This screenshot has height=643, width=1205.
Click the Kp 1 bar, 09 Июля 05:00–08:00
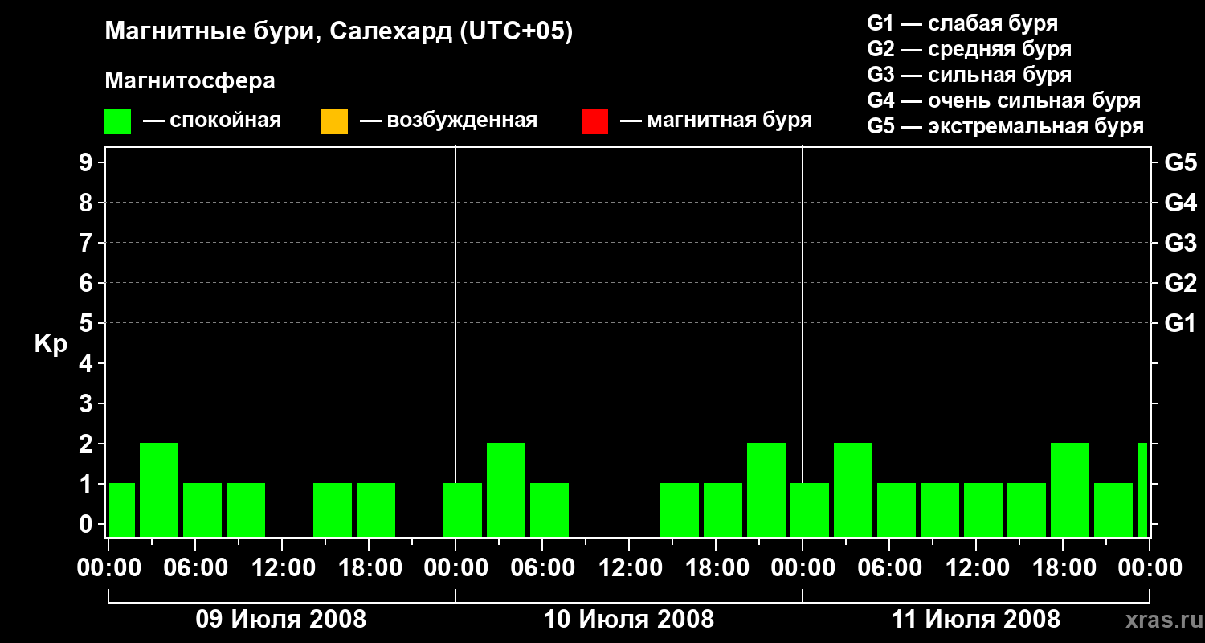(202, 510)
